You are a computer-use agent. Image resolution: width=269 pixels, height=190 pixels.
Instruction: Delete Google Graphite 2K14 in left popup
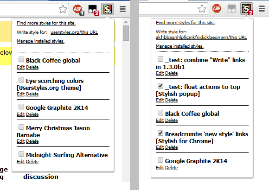coord(32,114)
